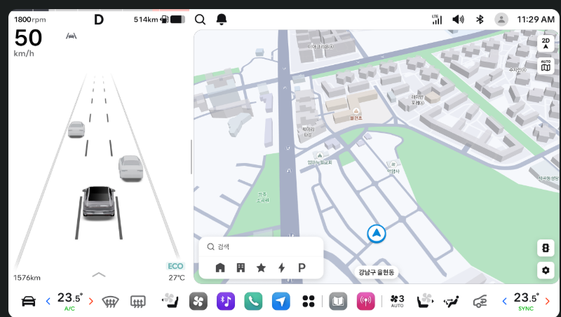This screenshot has height=317, width=561.
Task: Open map settings gear button
Action: (x=546, y=270)
